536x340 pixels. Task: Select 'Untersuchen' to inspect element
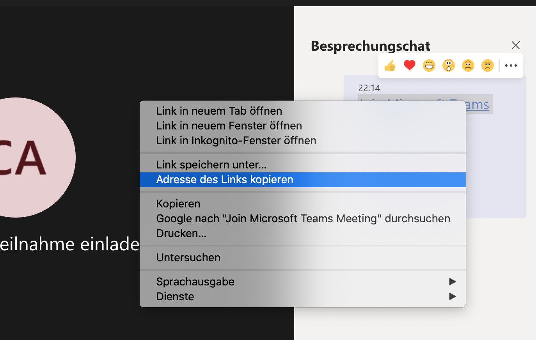pos(188,257)
